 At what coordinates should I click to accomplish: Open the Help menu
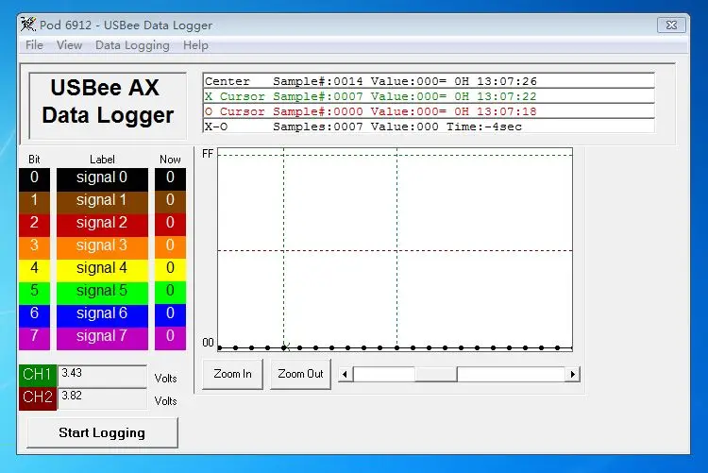195,45
